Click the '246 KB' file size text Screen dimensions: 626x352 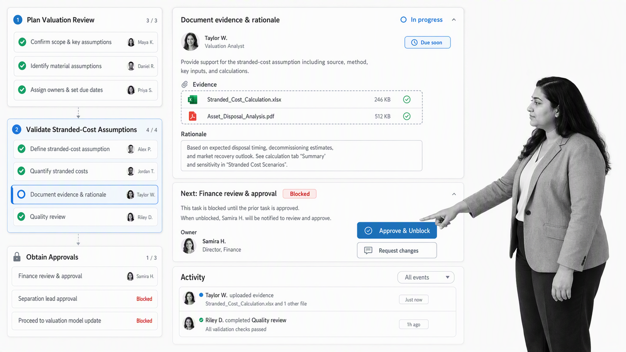(382, 100)
